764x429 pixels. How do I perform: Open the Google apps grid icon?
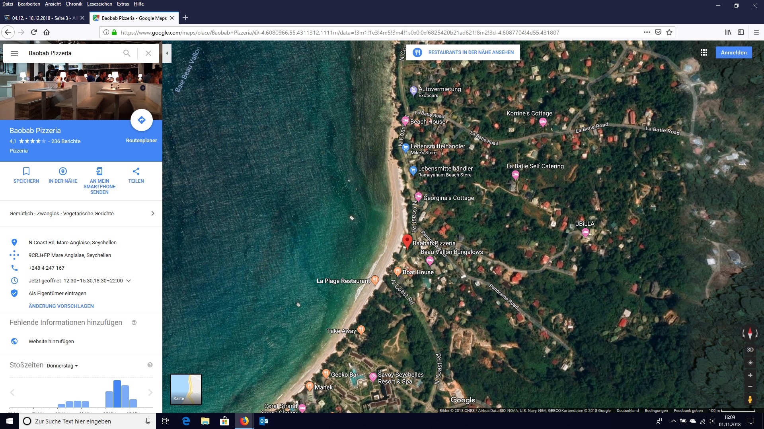pyautogui.click(x=704, y=52)
